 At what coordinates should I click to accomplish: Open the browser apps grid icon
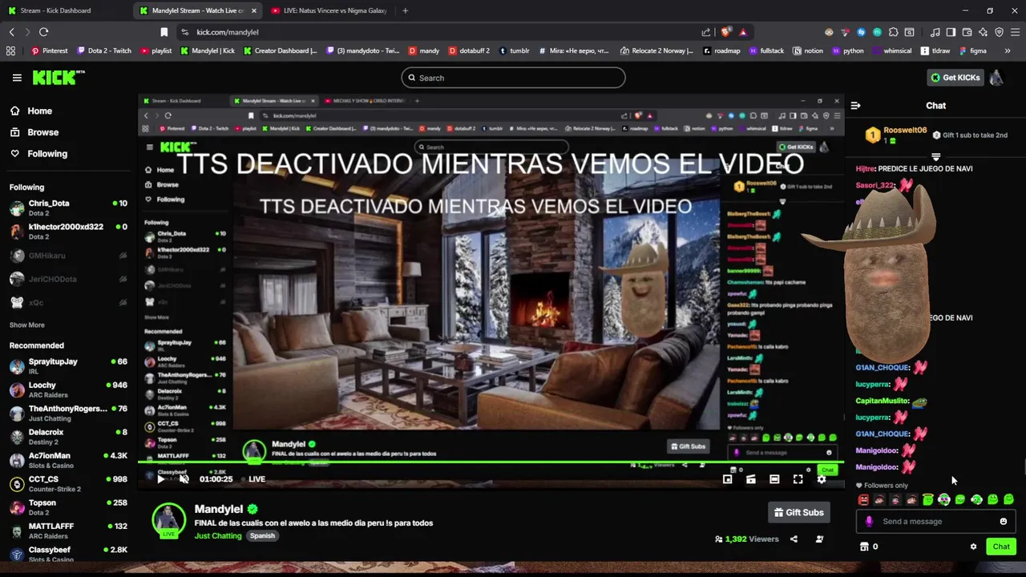coord(10,50)
